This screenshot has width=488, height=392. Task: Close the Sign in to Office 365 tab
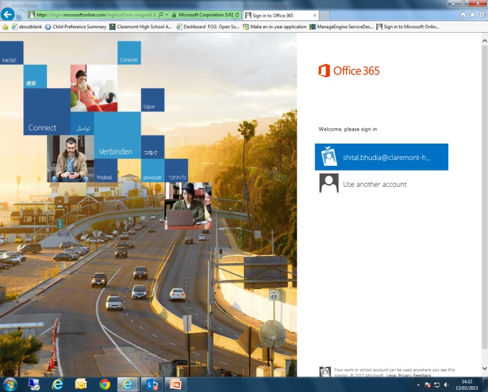(315, 15)
